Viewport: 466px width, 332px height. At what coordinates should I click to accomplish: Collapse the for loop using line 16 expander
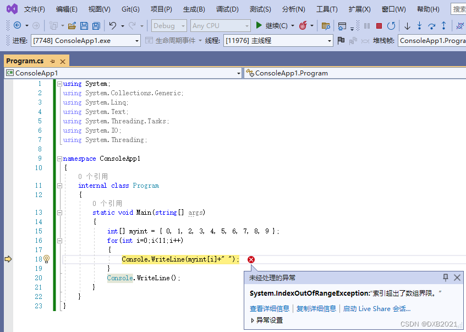tap(59, 241)
